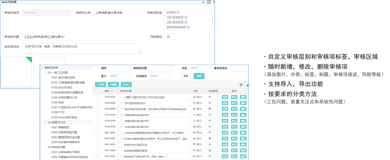Collapse the 02-质量关注点 tree node
This screenshot has width=390, height=160.
(46, 122)
